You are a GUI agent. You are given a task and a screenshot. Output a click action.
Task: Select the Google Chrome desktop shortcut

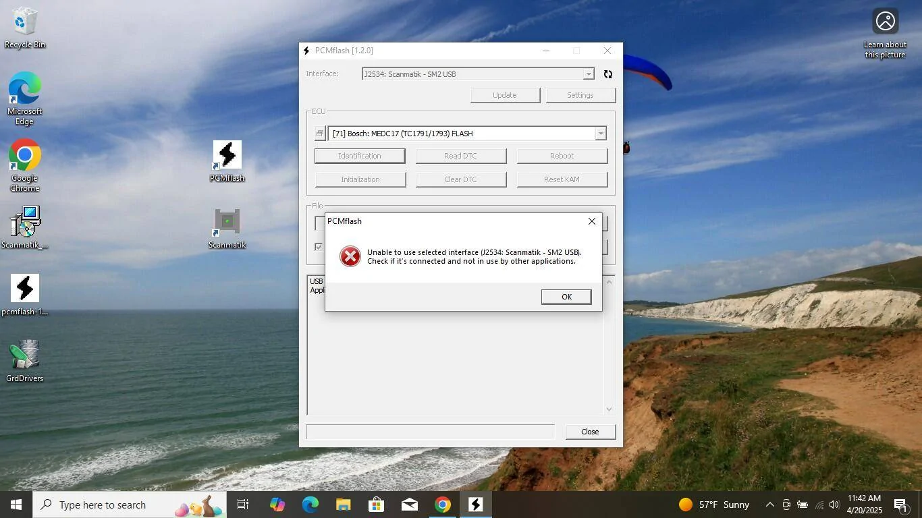pos(25,166)
